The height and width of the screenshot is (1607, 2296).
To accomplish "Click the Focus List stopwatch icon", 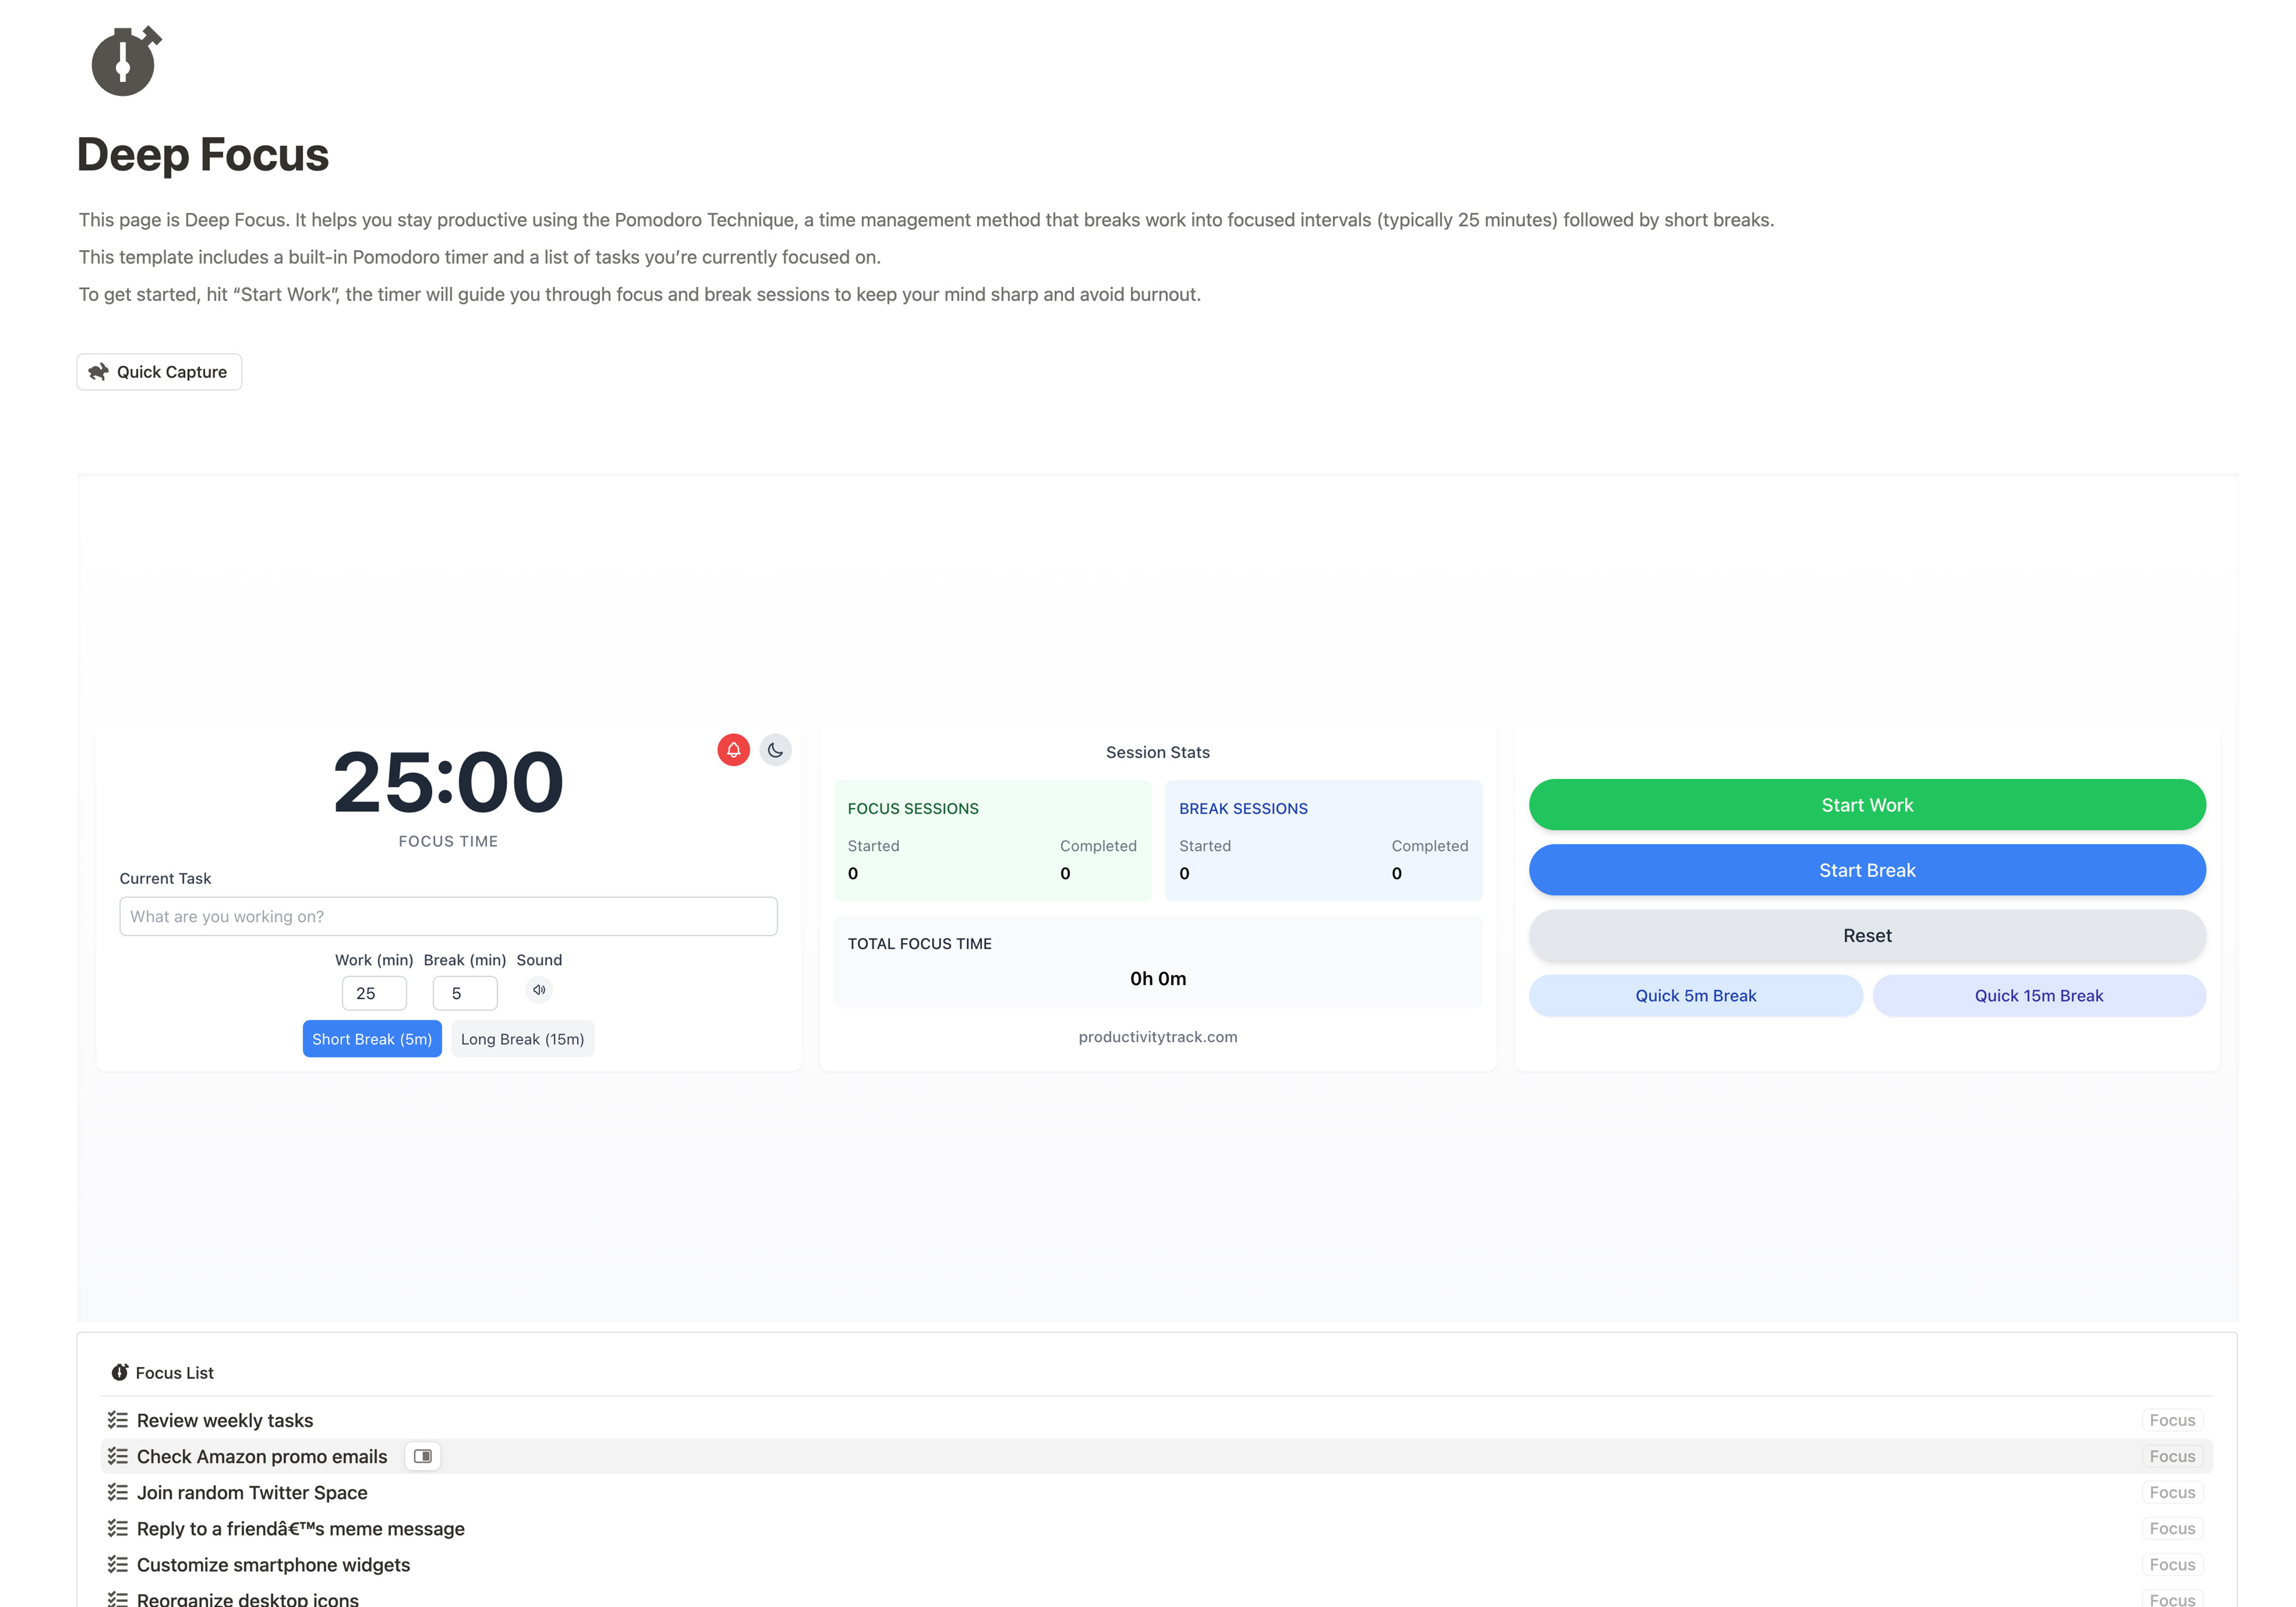I will click(x=120, y=1372).
